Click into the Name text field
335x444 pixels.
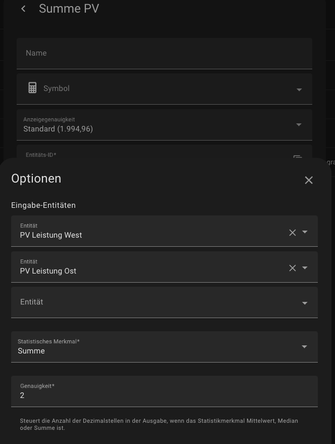164,53
